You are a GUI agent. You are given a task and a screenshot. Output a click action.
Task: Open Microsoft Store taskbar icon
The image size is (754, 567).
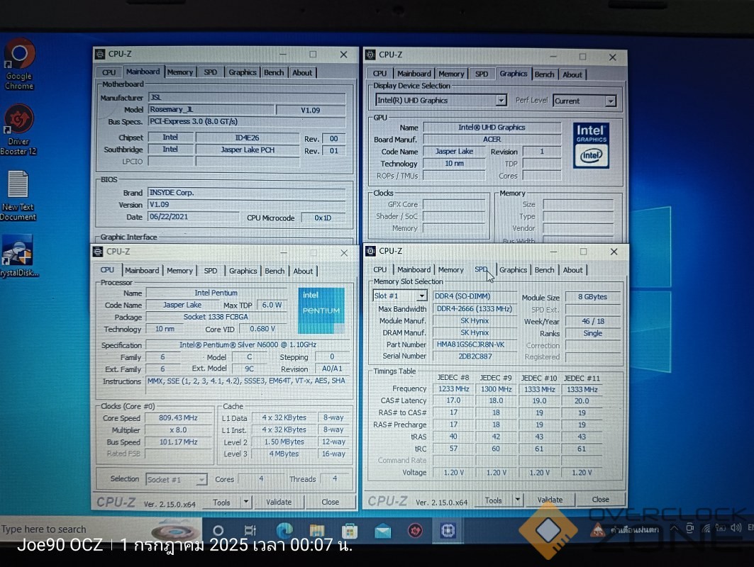pos(350,531)
